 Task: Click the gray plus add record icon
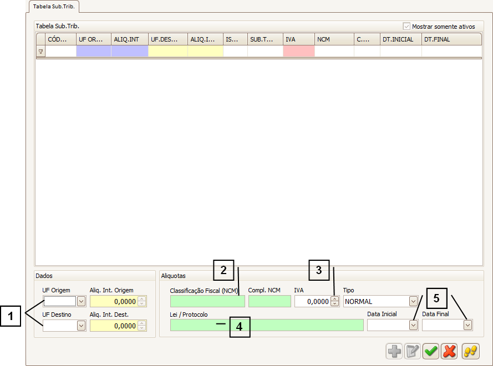[x=394, y=351]
